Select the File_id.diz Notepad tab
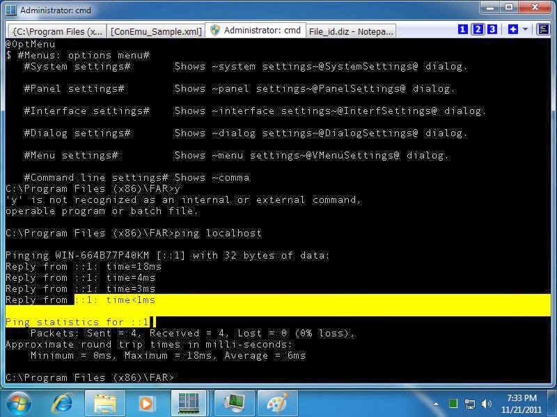 [x=352, y=31]
